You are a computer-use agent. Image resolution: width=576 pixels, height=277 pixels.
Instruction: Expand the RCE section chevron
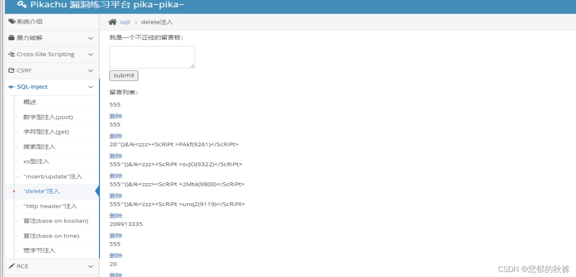(91, 266)
